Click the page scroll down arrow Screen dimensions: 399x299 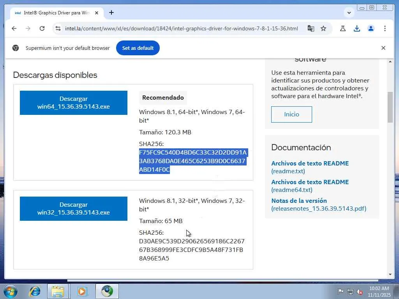click(390, 274)
